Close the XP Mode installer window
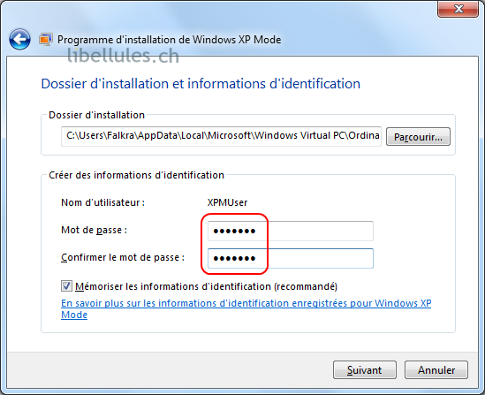Image resolution: width=485 pixels, height=395 pixels. tap(458, 9)
